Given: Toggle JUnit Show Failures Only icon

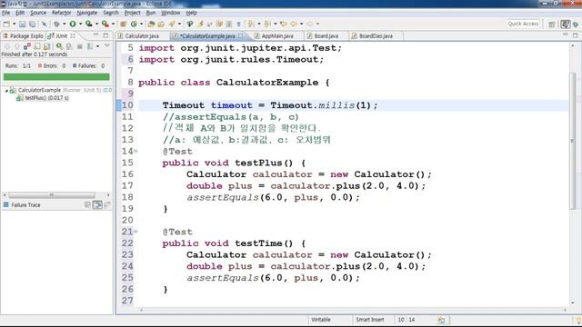Looking at the screenshot, I should [27, 46].
